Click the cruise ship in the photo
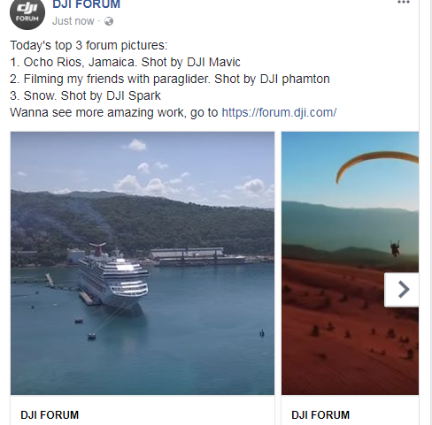The width and height of the screenshot is (432, 425). point(113,278)
